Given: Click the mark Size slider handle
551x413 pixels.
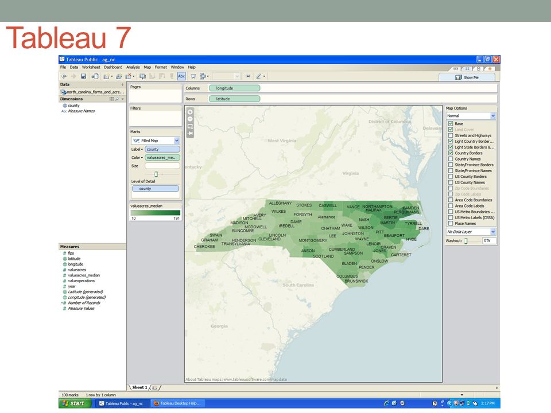Looking at the screenshot, I should point(156,174).
